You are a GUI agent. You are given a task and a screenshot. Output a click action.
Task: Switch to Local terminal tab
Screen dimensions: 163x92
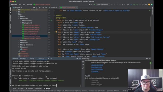pos(32,59)
